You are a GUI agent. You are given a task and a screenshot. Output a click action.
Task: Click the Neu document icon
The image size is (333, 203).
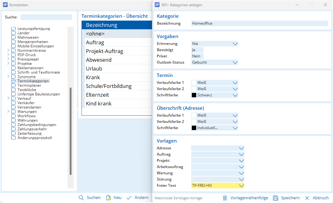pos(108,198)
